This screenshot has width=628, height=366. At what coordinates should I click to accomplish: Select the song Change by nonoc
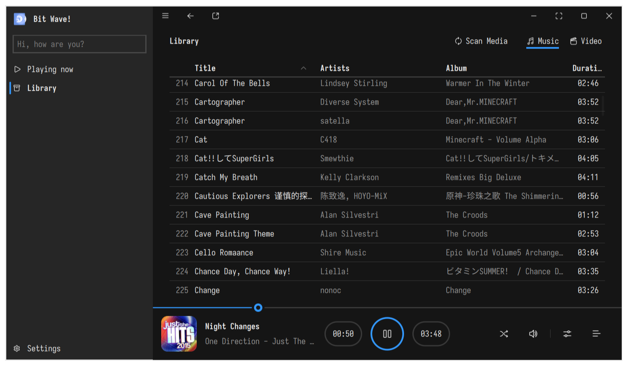[387, 290]
